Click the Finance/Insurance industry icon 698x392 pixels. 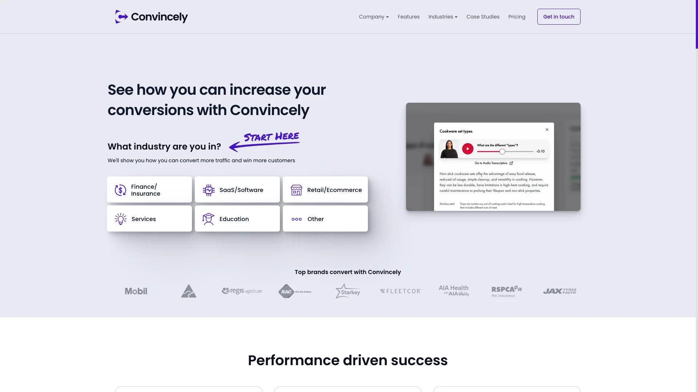[x=120, y=190]
